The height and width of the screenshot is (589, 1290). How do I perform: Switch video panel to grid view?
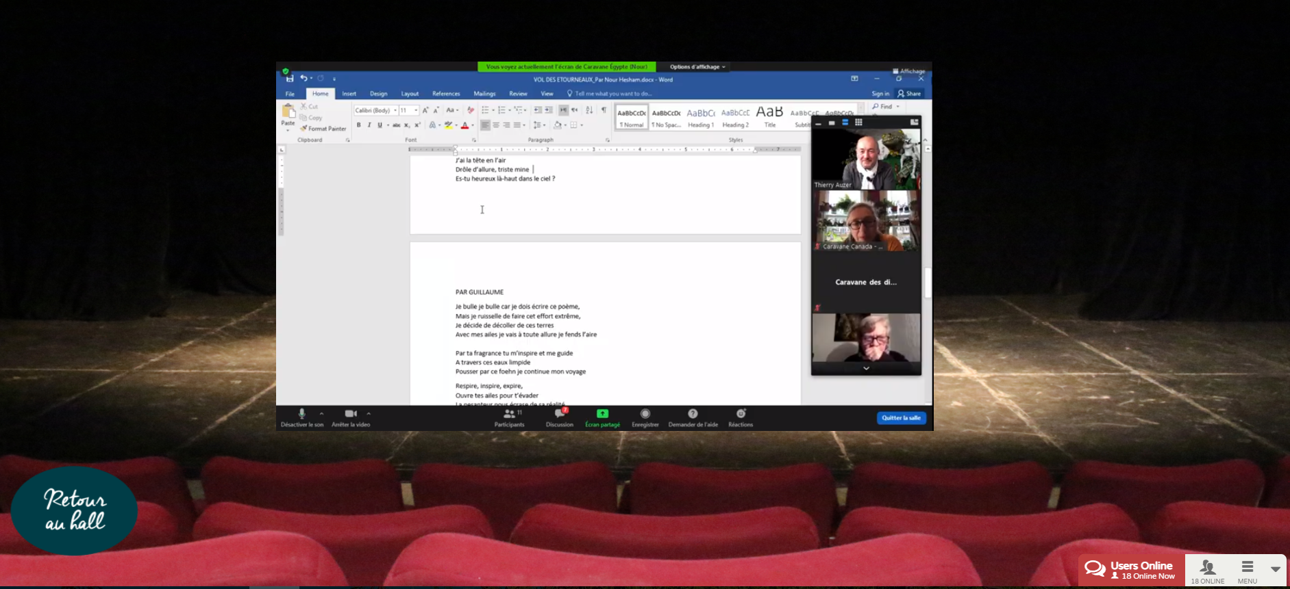pyautogui.click(x=858, y=122)
